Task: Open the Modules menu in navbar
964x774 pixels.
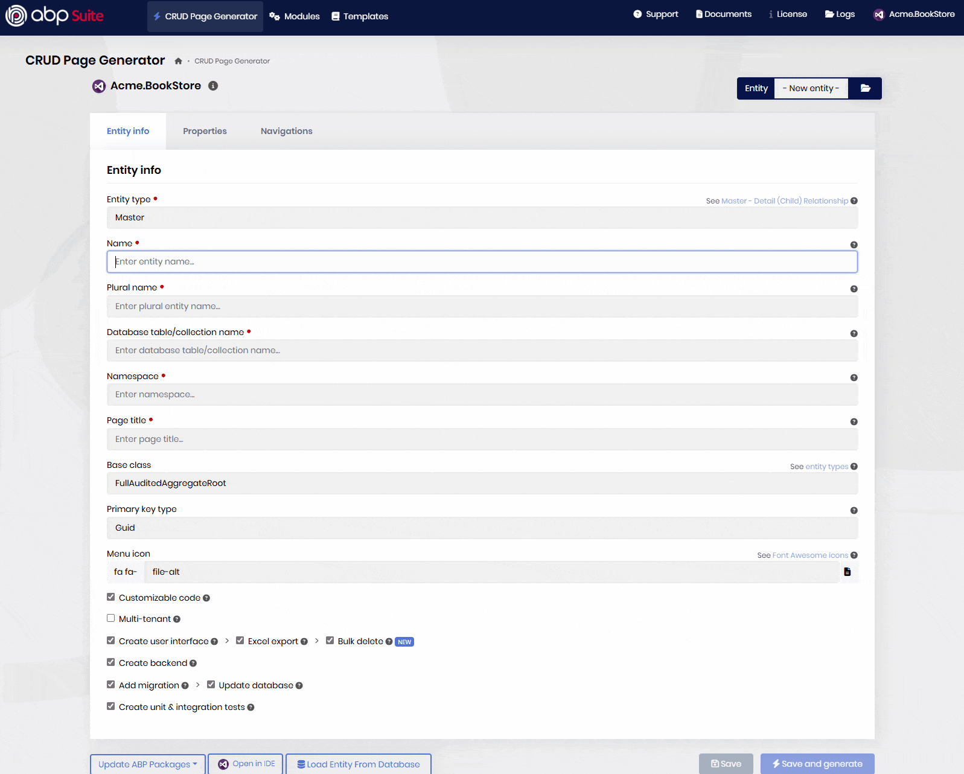Action: [295, 16]
